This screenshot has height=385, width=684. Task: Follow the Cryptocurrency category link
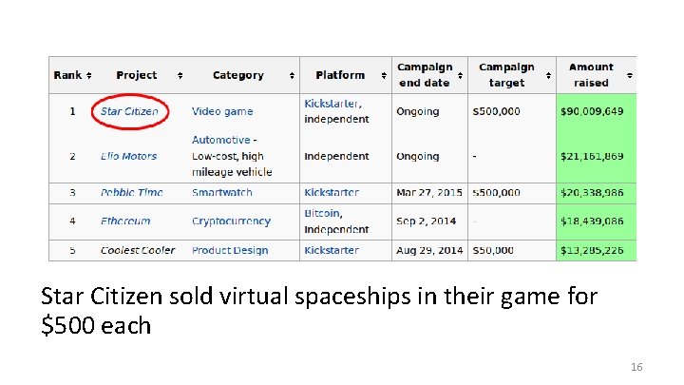231,221
